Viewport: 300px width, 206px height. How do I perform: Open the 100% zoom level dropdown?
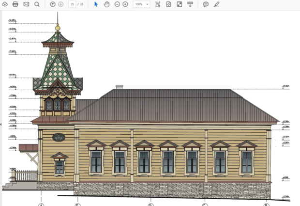tap(141, 4)
